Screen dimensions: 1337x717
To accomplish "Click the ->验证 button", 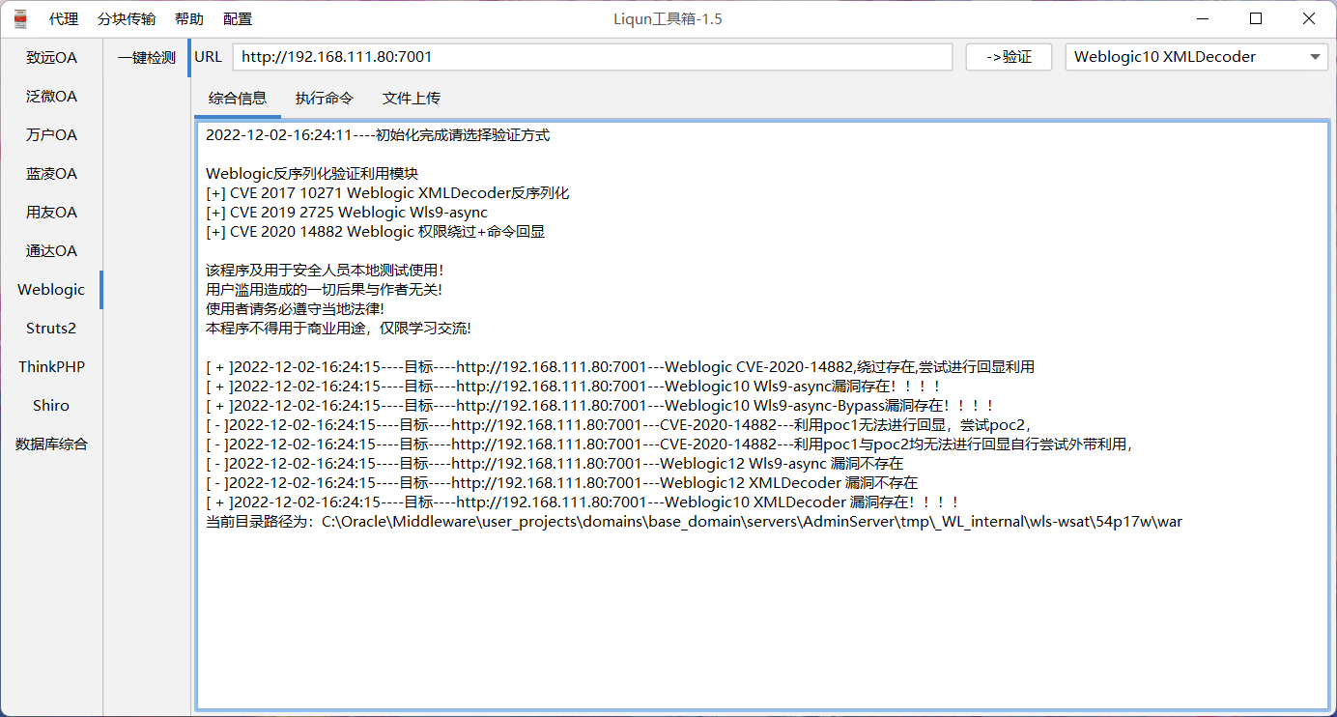I will coord(1009,57).
